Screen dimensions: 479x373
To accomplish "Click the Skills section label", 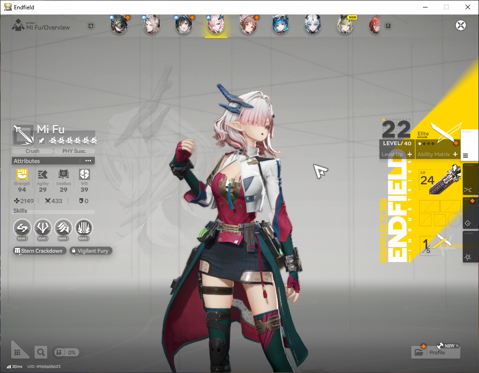I will coord(20,211).
